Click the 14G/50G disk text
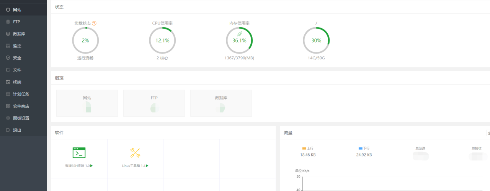 [316, 58]
